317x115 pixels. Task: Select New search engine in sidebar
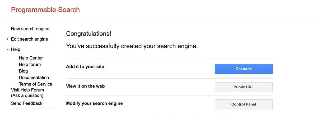(x=30, y=29)
